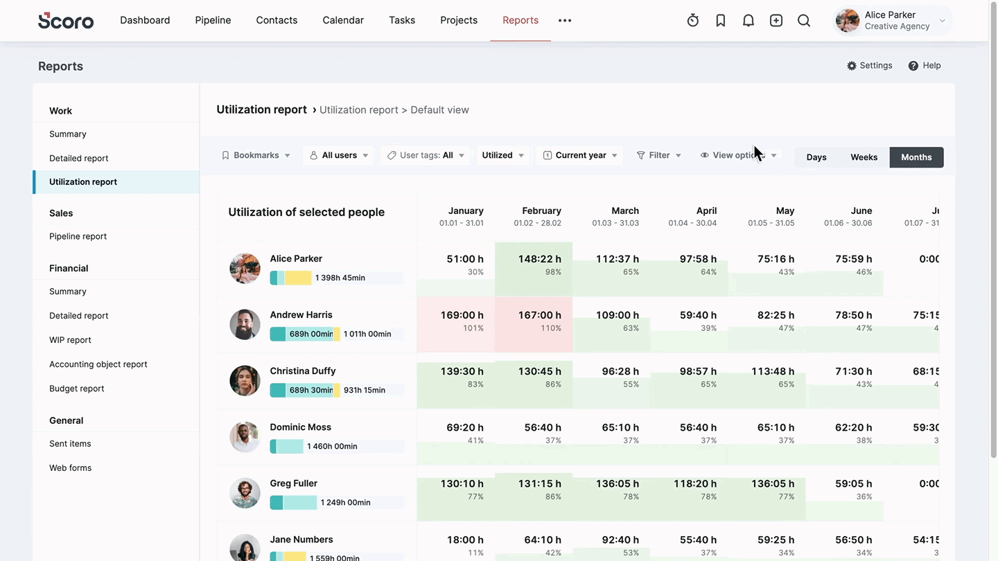Click Andrew Harris utilization progress bar
This screenshot has height=561, width=998.
click(x=336, y=334)
